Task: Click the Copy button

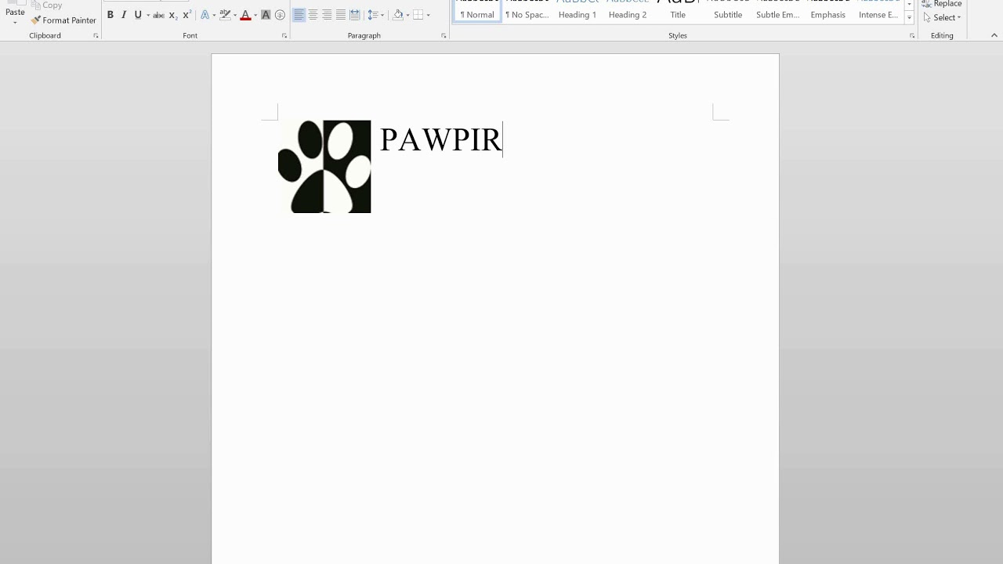Action: (46, 5)
